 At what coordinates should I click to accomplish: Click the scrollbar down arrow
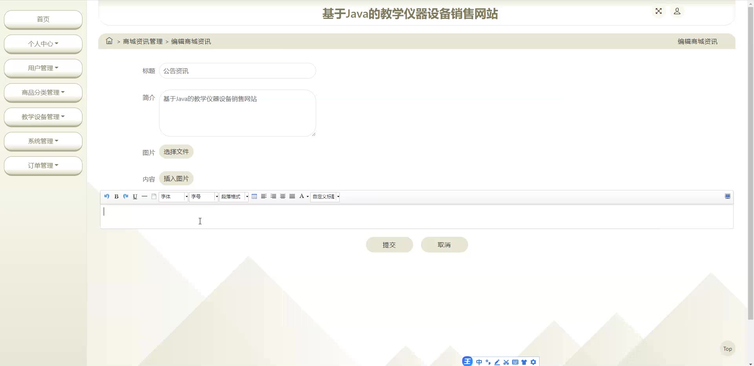click(x=750, y=363)
